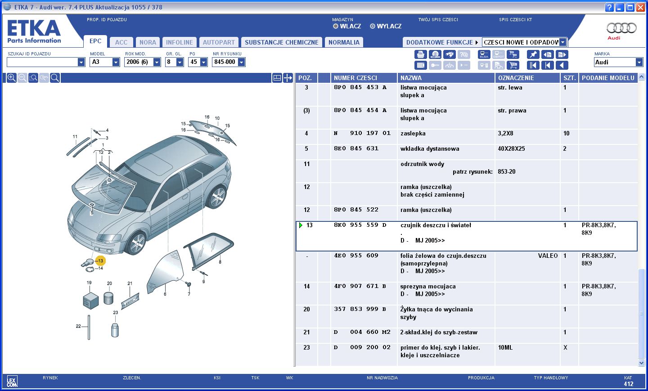The image size is (648, 391).
Task: Click the 853-20 drawing reference
Action: (x=506, y=172)
